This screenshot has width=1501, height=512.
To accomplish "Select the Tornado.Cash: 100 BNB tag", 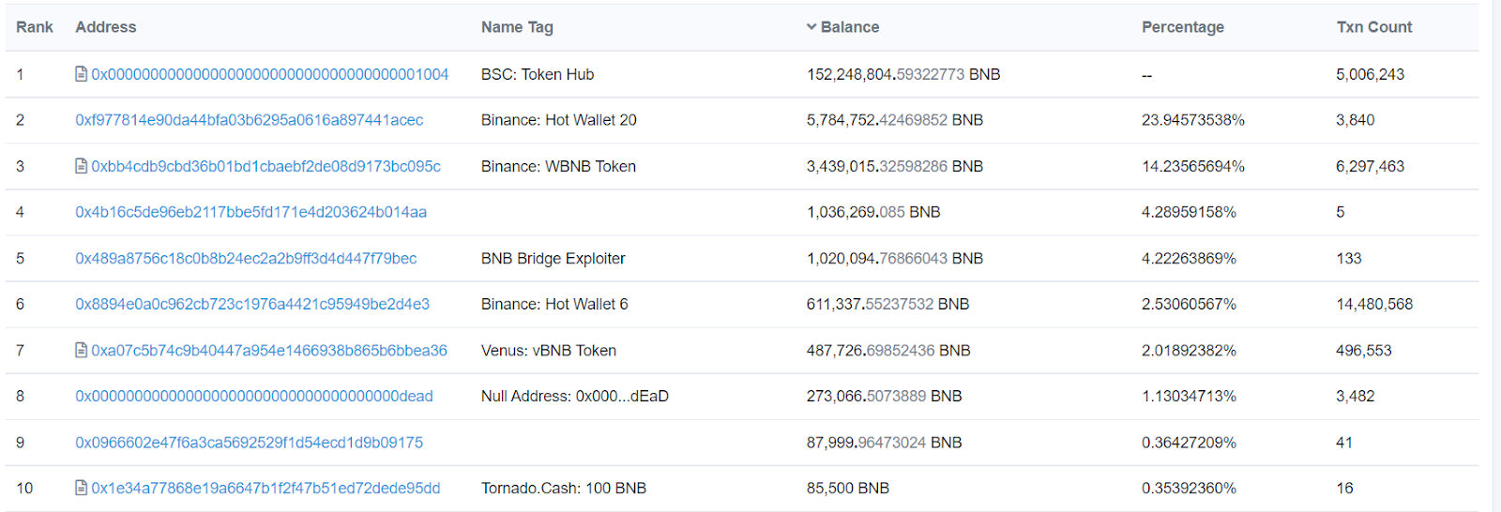I will [564, 488].
